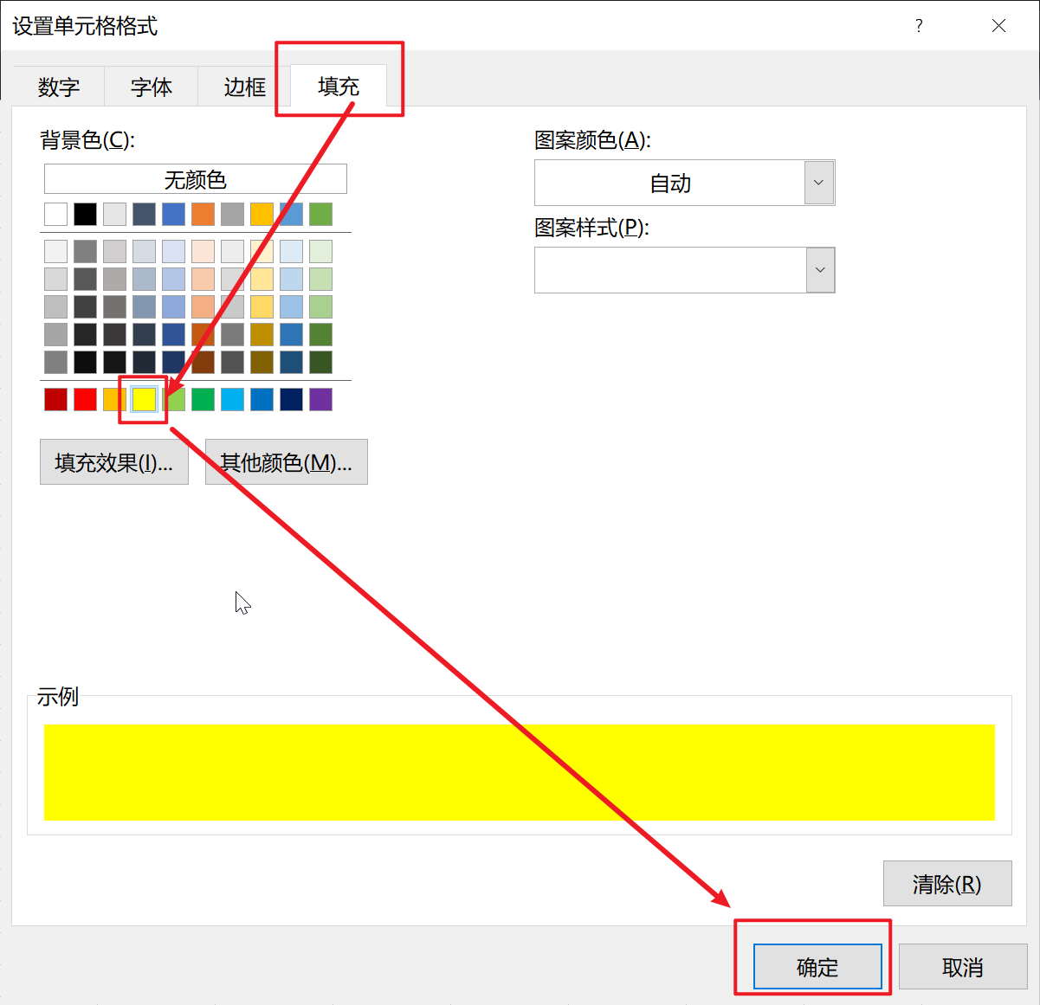Screen dimensions: 1040x1005
Task: Click the yellow 示例 preview area
Action: click(520, 772)
